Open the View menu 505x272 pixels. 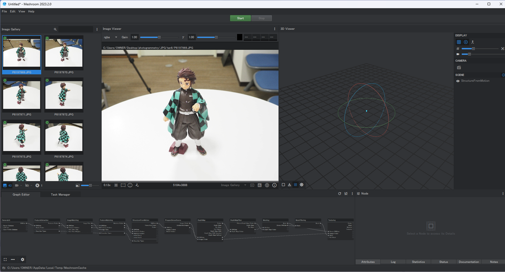coord(22,11)
